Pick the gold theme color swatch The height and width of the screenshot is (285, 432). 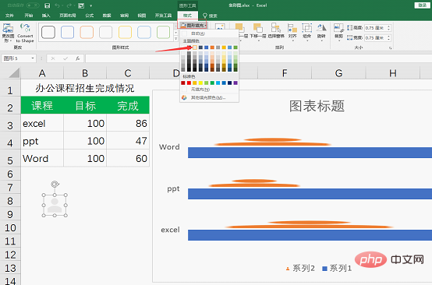pos(224,47)
